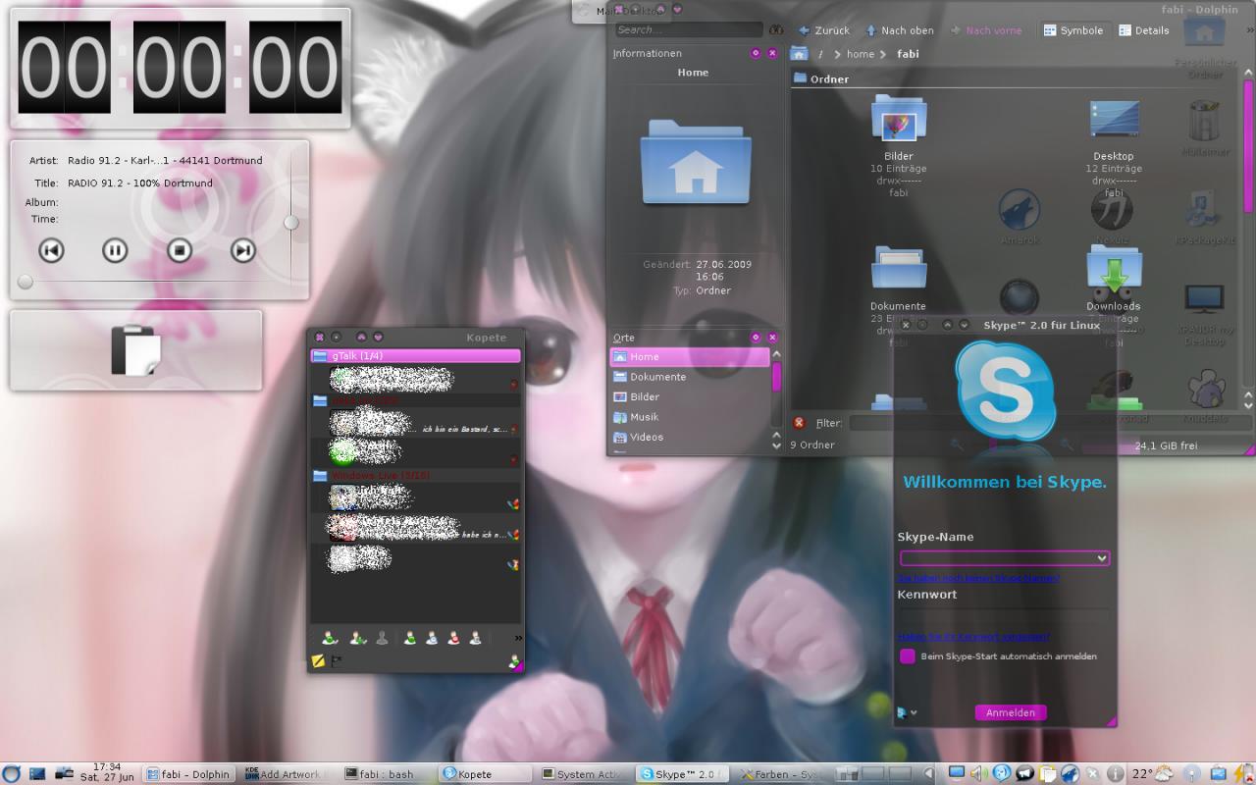Open the clipboard paste widget icon
The height and width of the screenshot is (785, 1256).
pyautogui.click(x=135, y=350)
